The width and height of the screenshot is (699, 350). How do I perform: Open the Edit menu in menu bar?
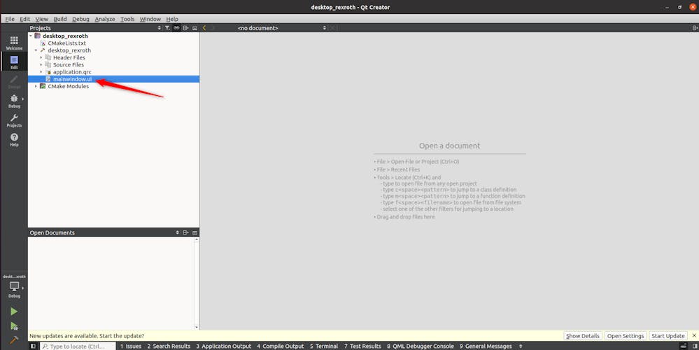[x=25, y=19]
